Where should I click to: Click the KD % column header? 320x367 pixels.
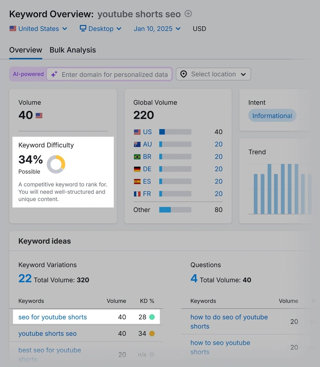(147, 301)
